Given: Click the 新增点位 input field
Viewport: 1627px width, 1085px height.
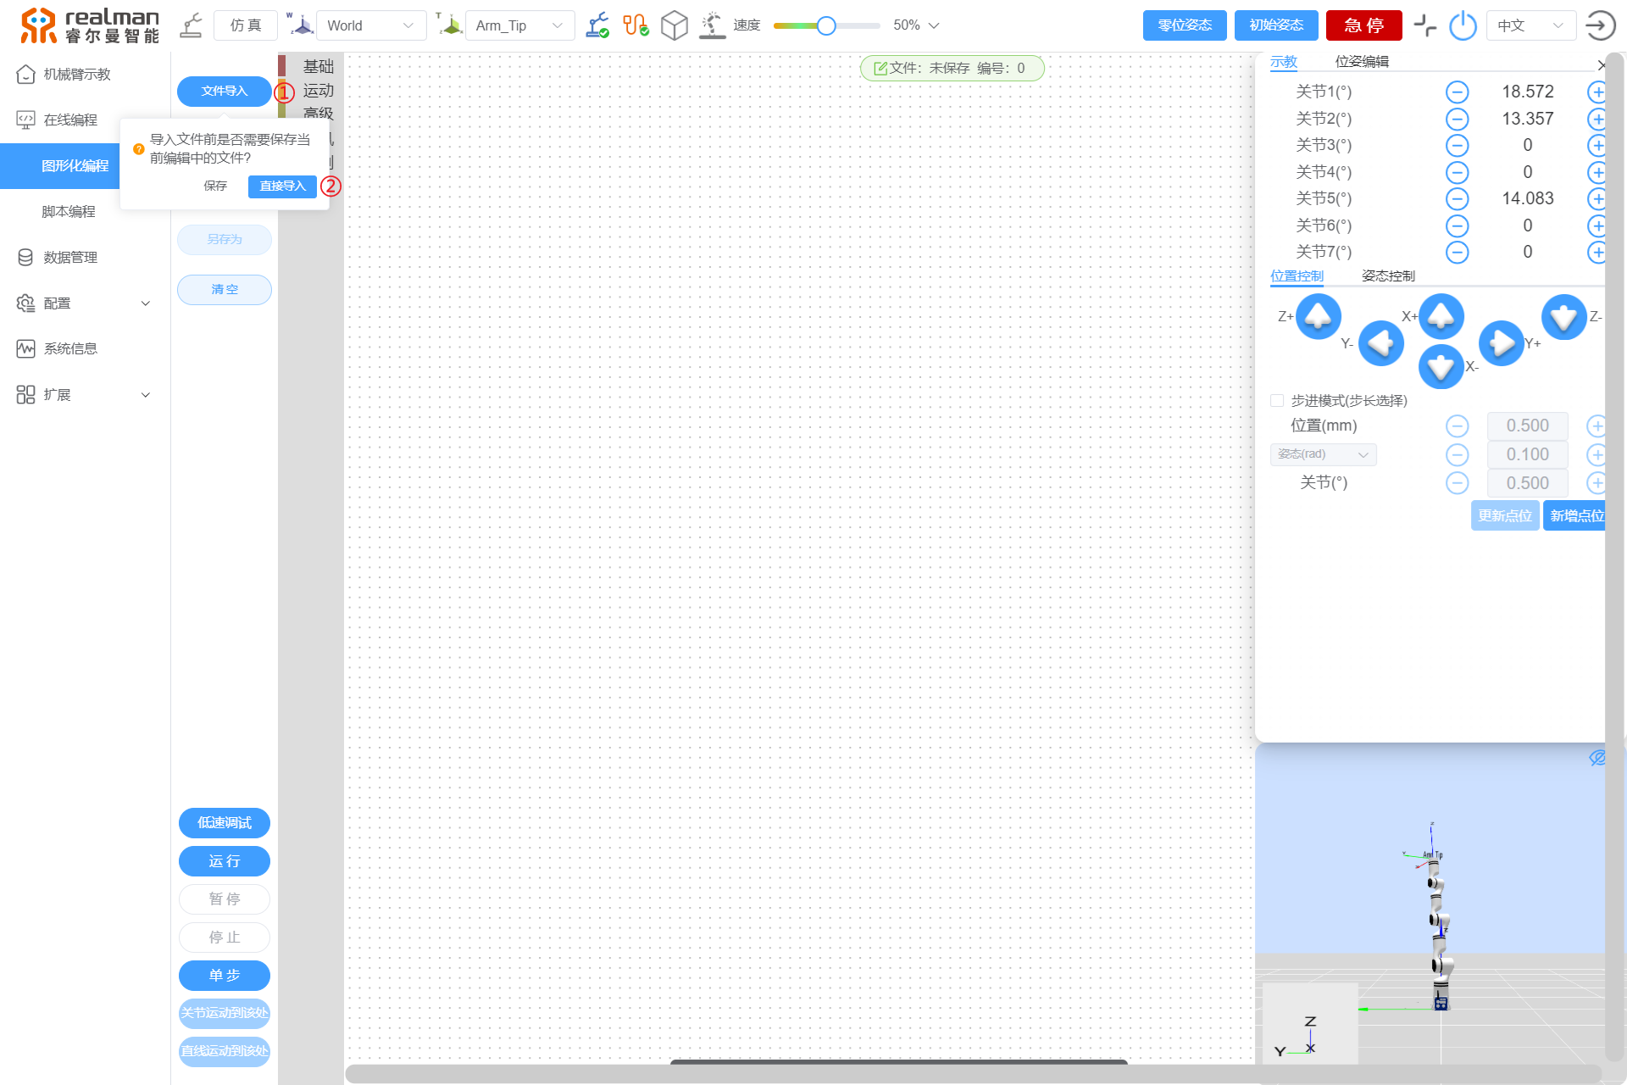Looking at the screenshot, I should coord(1577,515).
